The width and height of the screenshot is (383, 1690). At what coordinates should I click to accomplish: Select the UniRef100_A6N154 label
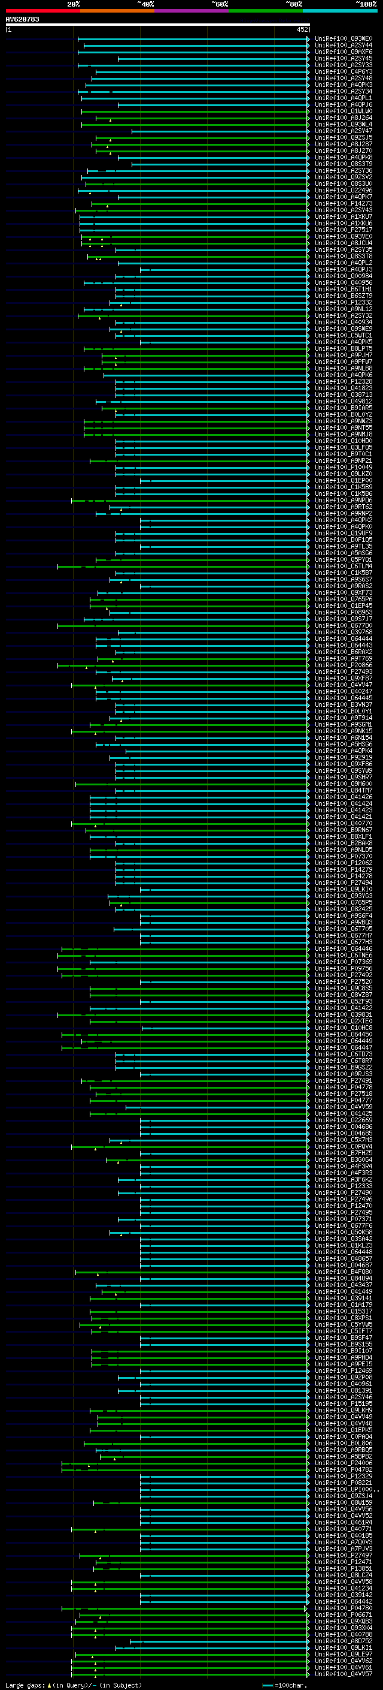click(344, 737)
